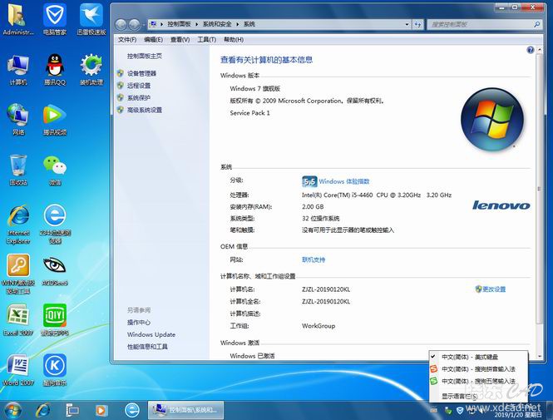The image size is (553, 420).
Task: Select 搜狗拼音输入法 from language menu
Action: coord(479,369)
